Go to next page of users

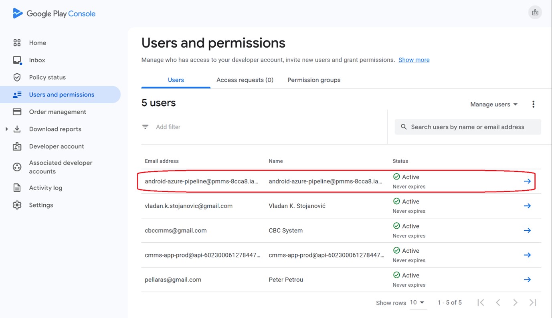click(515, 303)
